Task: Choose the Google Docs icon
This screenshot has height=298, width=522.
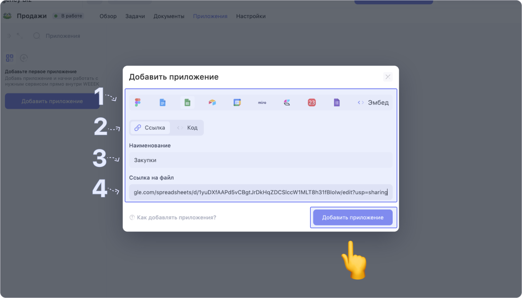Action: 162,102
